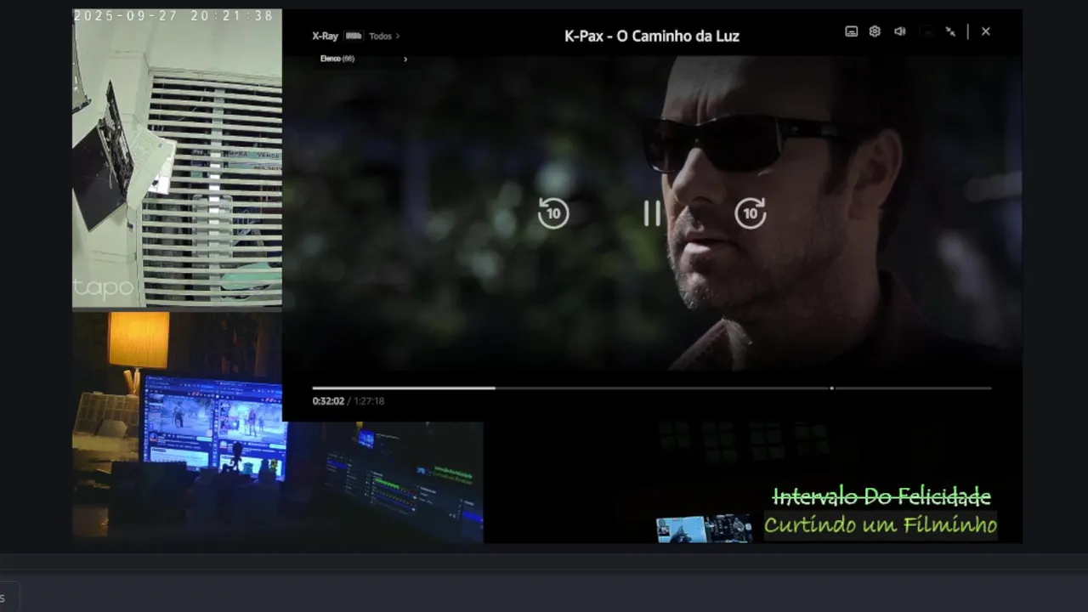Close the video player

pos(985,31)
